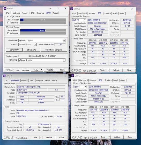This screenshot has width=141, height=145.
Task: Click Close button in Slot #4 window footer
Action: pos(130,137)
